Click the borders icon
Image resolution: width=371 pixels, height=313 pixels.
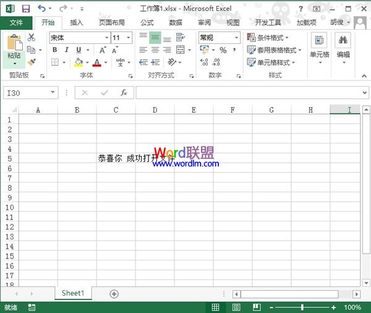(x=55, y=62)
